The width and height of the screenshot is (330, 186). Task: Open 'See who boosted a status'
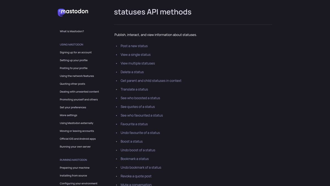coord(140,98)
